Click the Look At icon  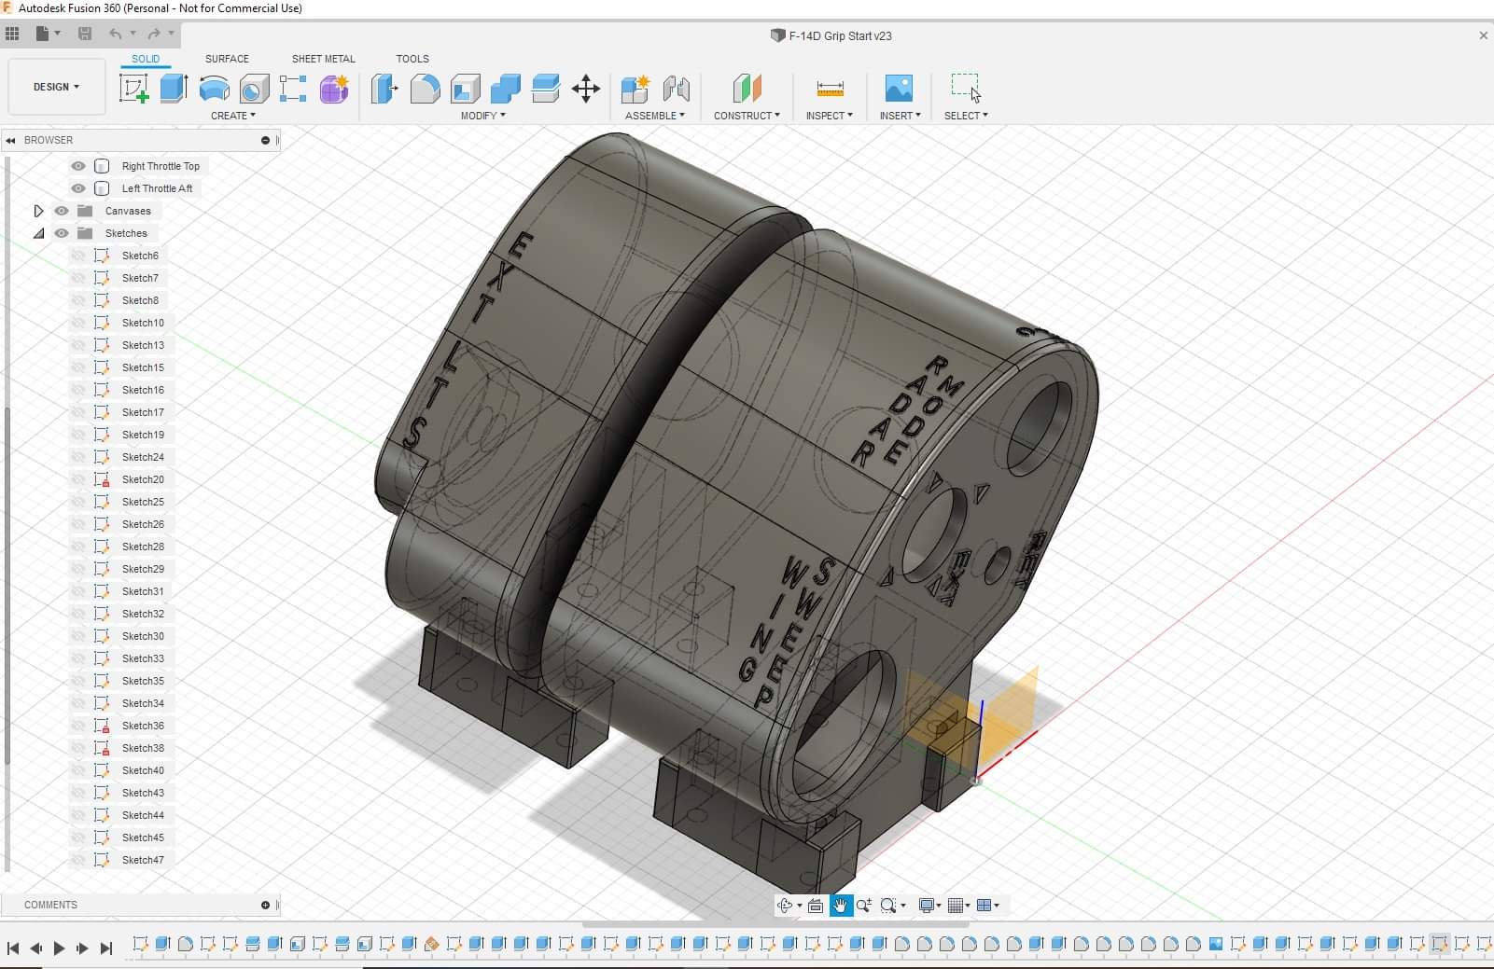coord(815,905)
